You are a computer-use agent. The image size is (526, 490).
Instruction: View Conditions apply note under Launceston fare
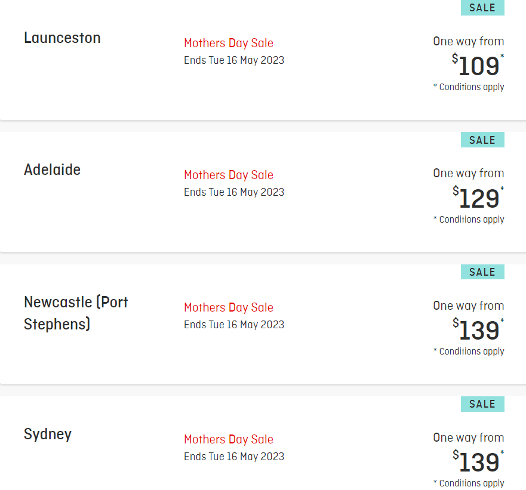469,87
